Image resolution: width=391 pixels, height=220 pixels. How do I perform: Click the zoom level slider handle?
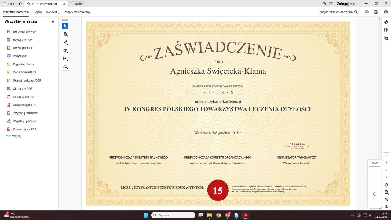tap(375, 194)
